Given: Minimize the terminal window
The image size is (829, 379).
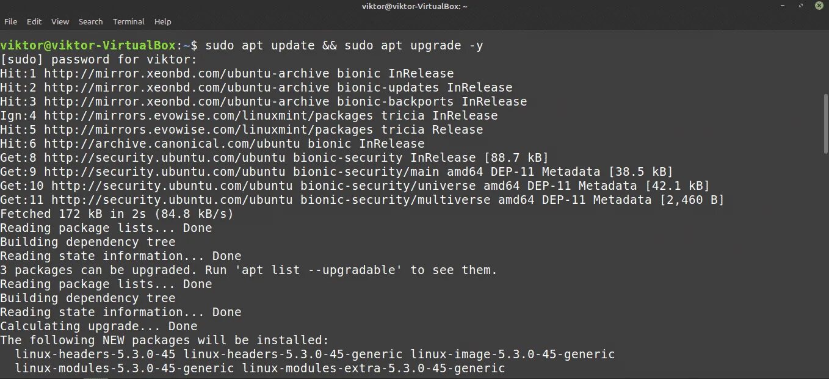Looking at the screenshot, I should [783, 5].
